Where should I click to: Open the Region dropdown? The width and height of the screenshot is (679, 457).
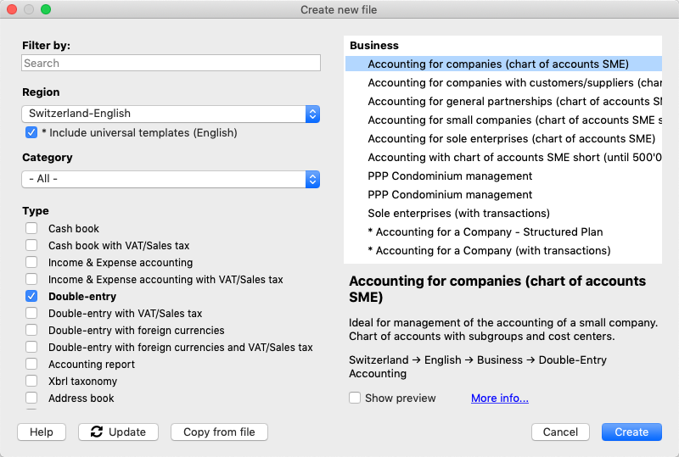click(171, 114)
